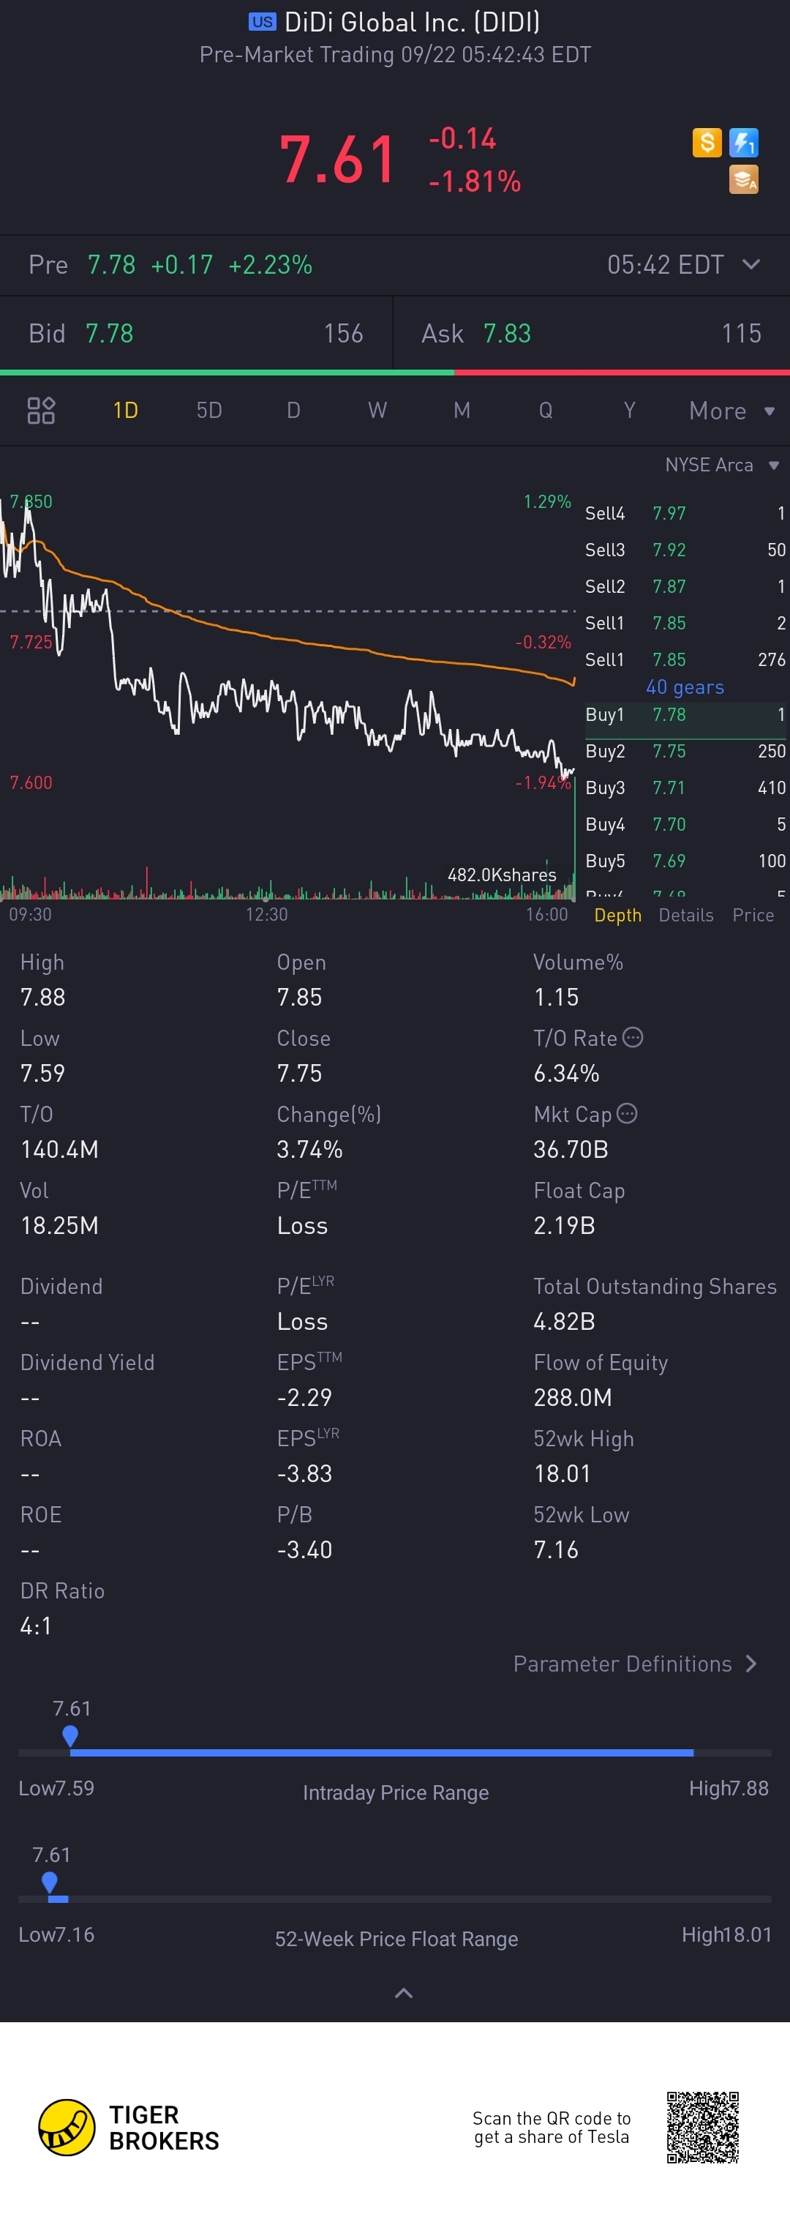Tap the Intraday Price Range slider marker
The width and height of the screenshot is (790, 2233).
(70, 1736)
